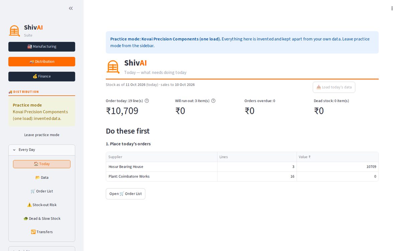Image resolution: width=401 pixels, height=251 pixels.
Task: Select Order List in sidebar
Action: (x=42, y=191)
